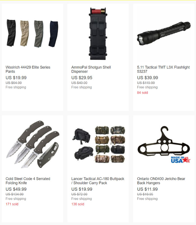Open AmmoPal Shotgun Shell Dispenser title link
Viewport: 196px width, 225px height.
click(91, 69)
